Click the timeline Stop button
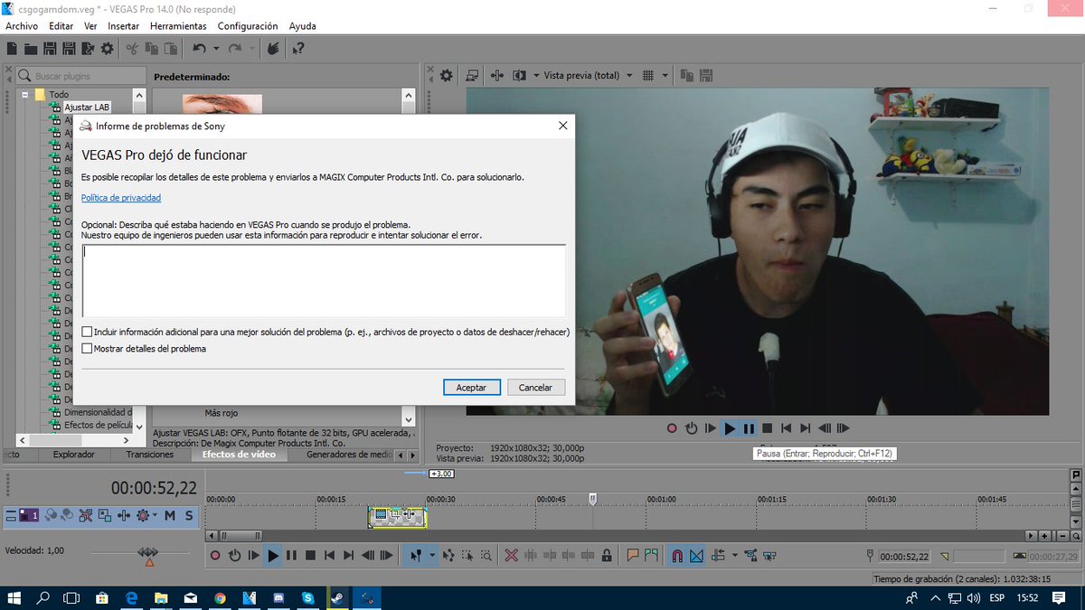 310,556
